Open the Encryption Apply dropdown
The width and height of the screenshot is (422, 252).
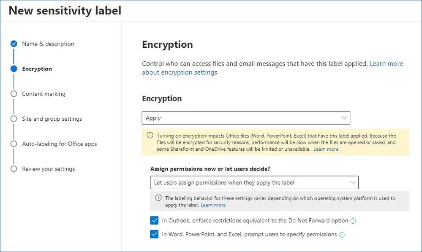pos(246,118)
